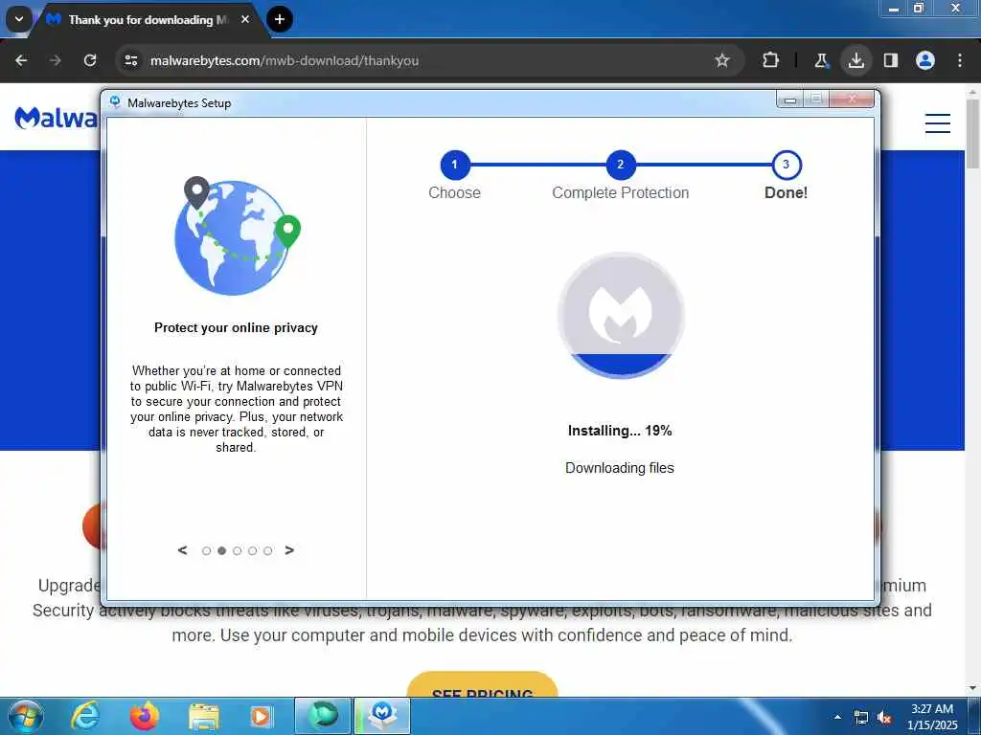Click the Chrome forward arrow
The width and height of the screenshot is (981, 735).
[x=55, y=60]
